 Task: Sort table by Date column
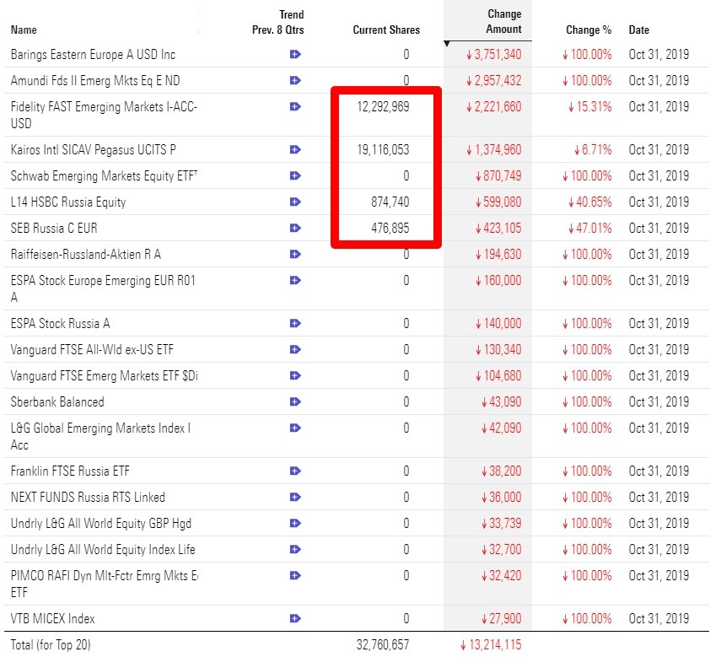tap(639, 30)
